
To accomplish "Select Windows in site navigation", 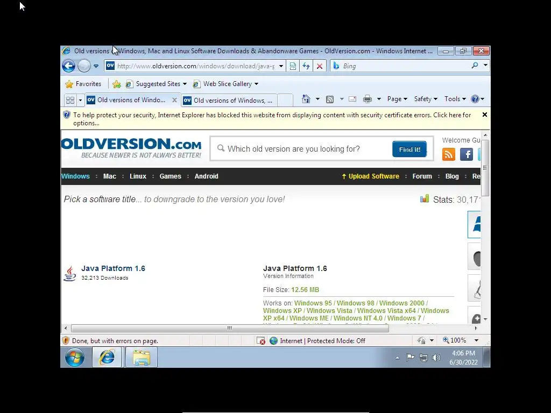I will (75, 176).
